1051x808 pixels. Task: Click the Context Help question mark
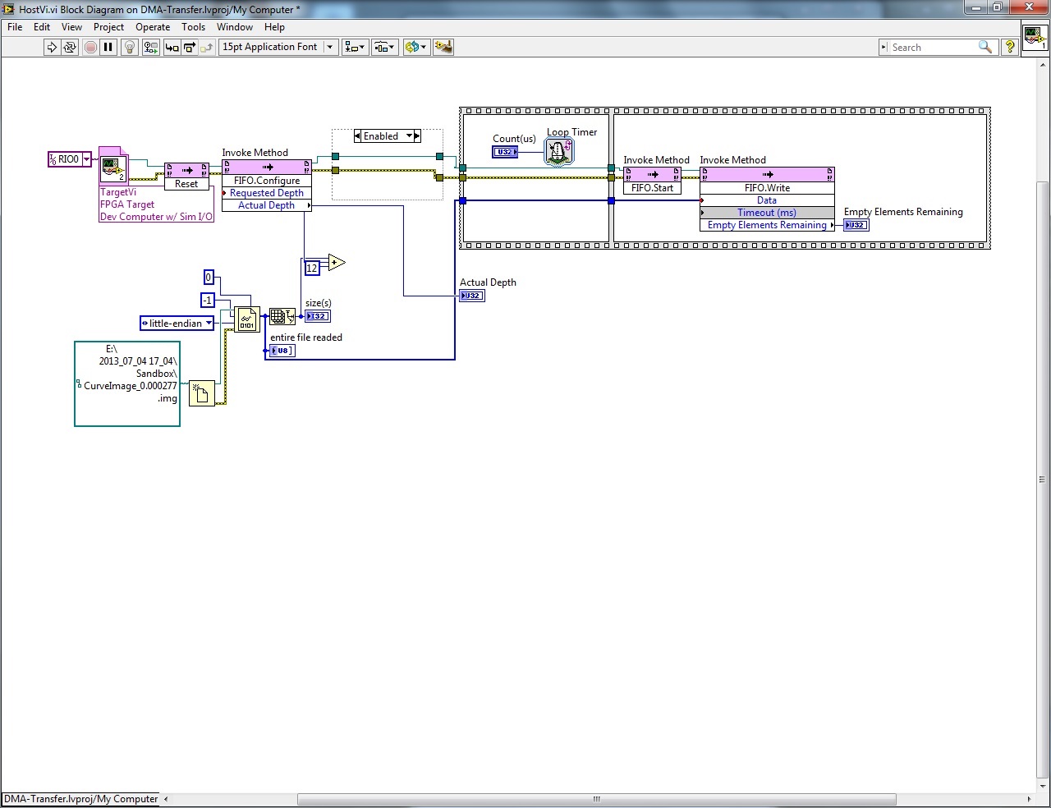click(1011, 48)
